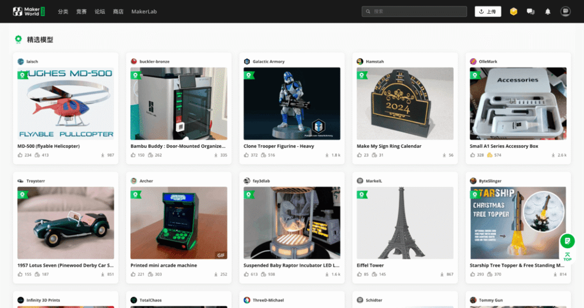Image resolution: width=584 pixels, height=308 pixels.
Task: Open the Make My Sign Ring Calendar title
Action: click(389, 146)
